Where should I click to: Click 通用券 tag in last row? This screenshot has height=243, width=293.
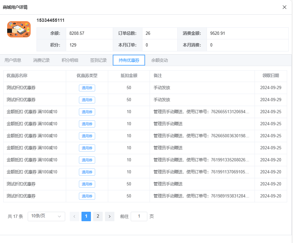(87, 196)
